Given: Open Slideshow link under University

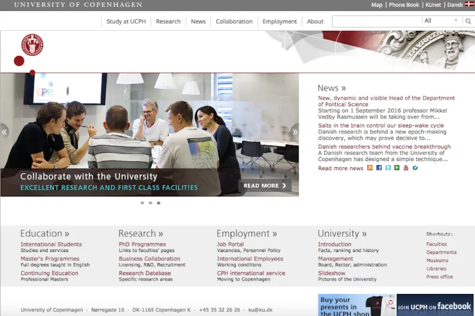Looking at the screenshot, I should 332,273.
